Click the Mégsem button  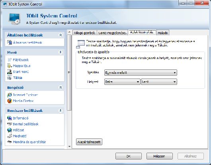pyautogui.click(x=160, y=156)
